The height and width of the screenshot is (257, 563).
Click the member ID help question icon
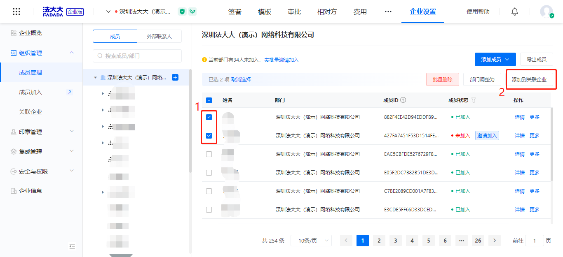pyautogui.click(x=403, y=100)
